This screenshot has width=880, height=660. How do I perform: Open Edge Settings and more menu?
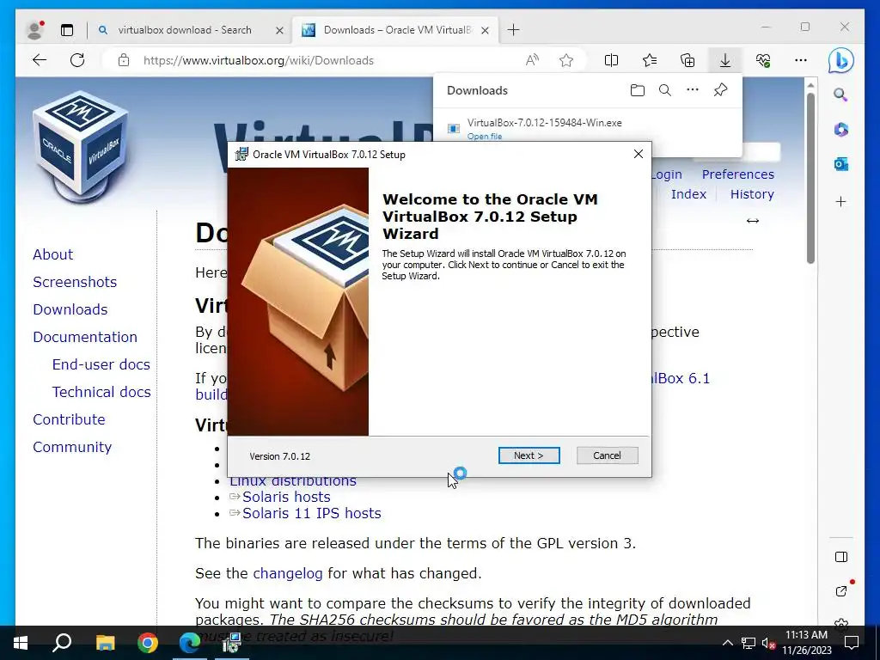[x=801, y=60]
